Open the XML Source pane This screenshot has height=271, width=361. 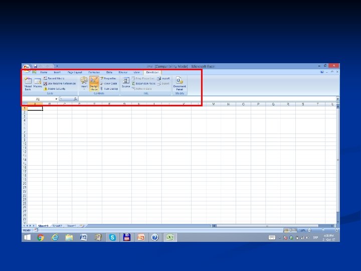[126, 82]
